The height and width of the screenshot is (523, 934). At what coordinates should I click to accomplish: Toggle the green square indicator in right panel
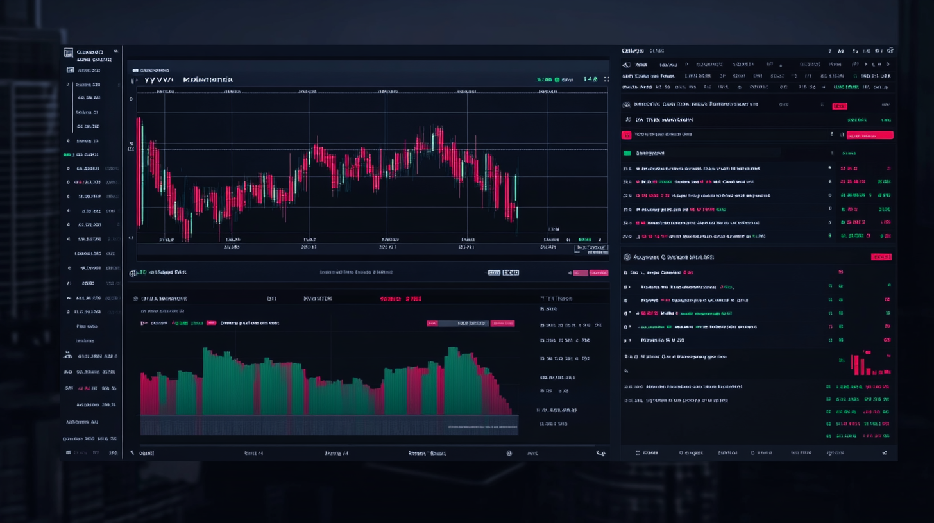click(x=627, y=153)
